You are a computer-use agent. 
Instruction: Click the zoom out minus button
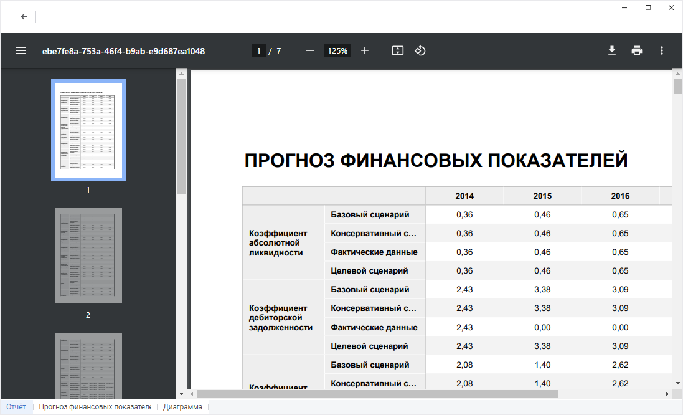click(310, 50)
